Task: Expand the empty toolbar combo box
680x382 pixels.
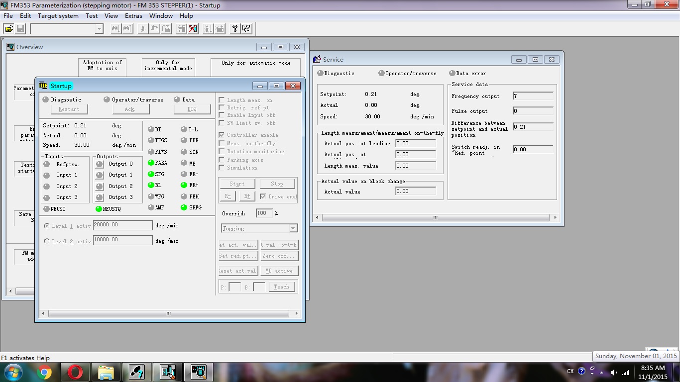Action: coord(99,29)
